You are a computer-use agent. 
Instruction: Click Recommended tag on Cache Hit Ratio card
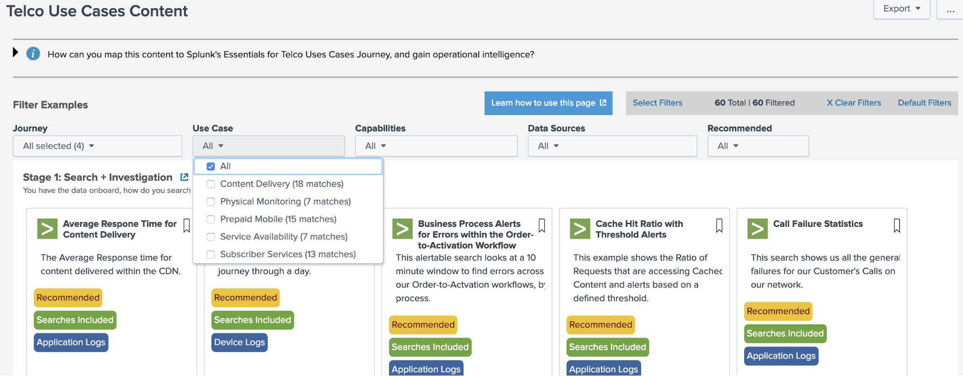coord(601,324)
